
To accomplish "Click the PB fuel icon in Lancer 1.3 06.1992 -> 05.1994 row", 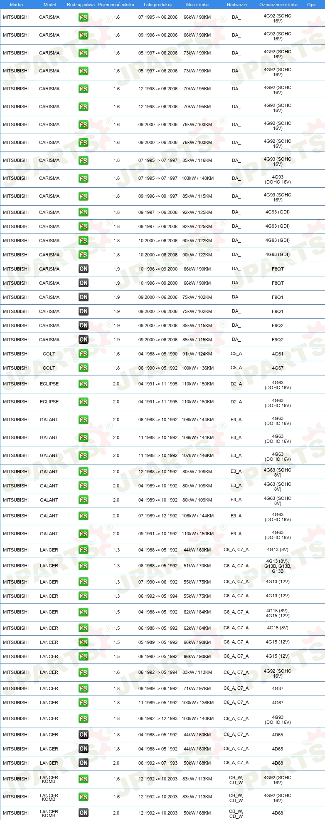I will coord(84,596).
